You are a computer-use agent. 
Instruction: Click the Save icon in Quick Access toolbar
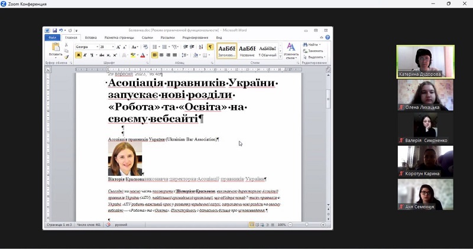tap(54, 31)
